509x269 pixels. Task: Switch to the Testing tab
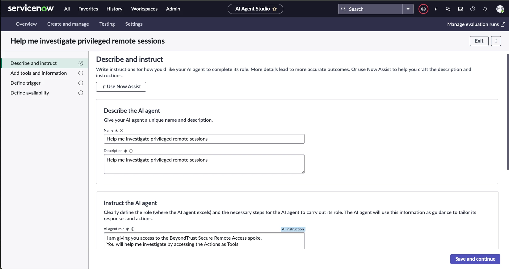(107, 24)
